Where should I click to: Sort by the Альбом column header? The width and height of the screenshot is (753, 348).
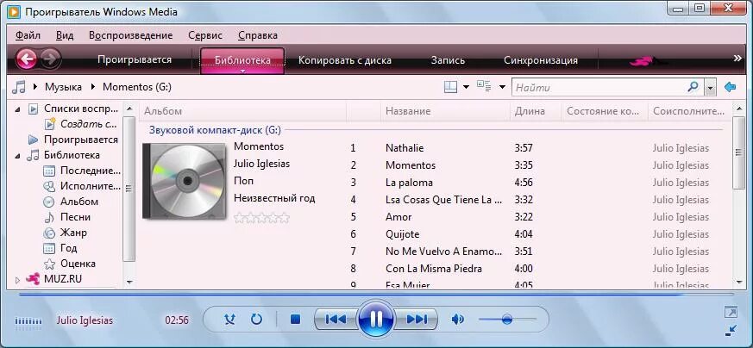(x=243, y=111)
